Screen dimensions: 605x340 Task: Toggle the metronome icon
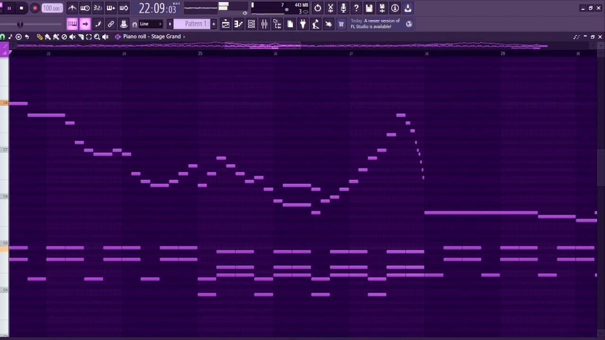pyautogui.click(x=72, y=8)
